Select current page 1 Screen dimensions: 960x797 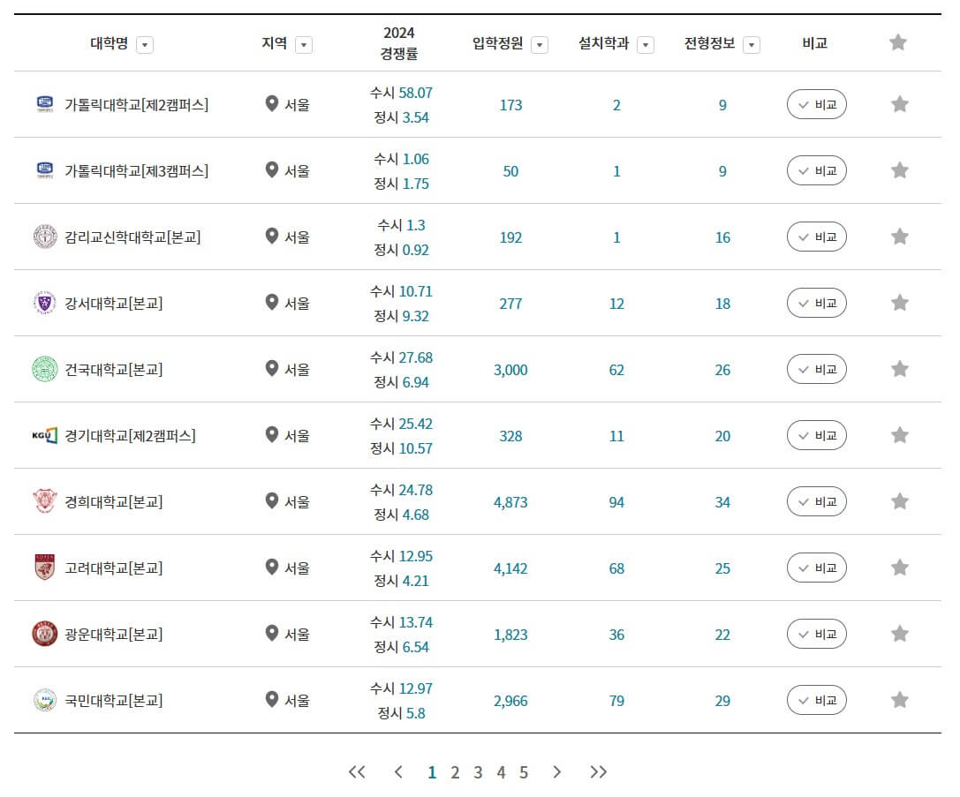432,772
